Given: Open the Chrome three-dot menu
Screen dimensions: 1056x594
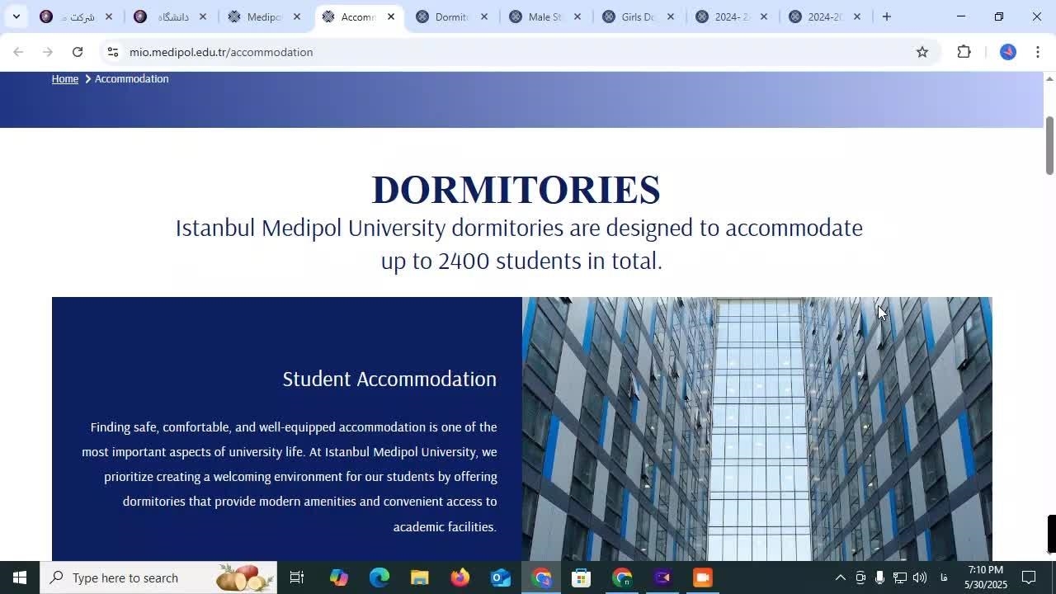Looking at the screenshot, I should click(x=1038, y=52).
